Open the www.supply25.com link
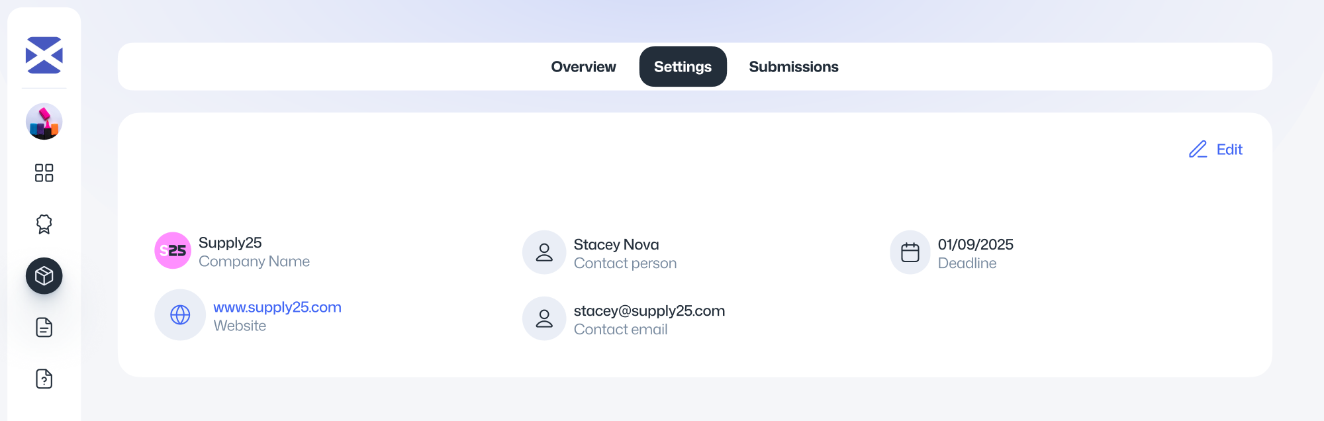1324x421 pixels. pos(277,307)
